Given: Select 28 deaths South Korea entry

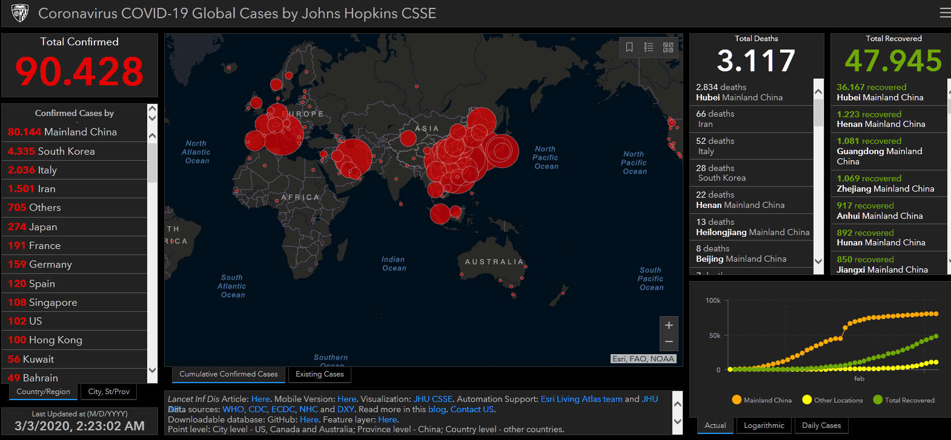Looking at the screenshot, I should click(751, 173).
